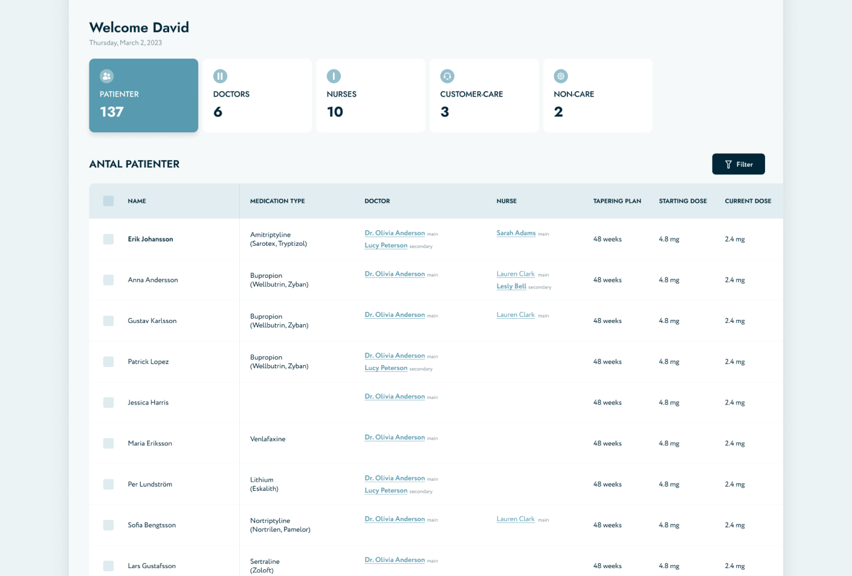Open Dr. Olivia Anderson link in Erik Johansson row
This screenshot has width=852, height=576.
(x=395, y=233)
